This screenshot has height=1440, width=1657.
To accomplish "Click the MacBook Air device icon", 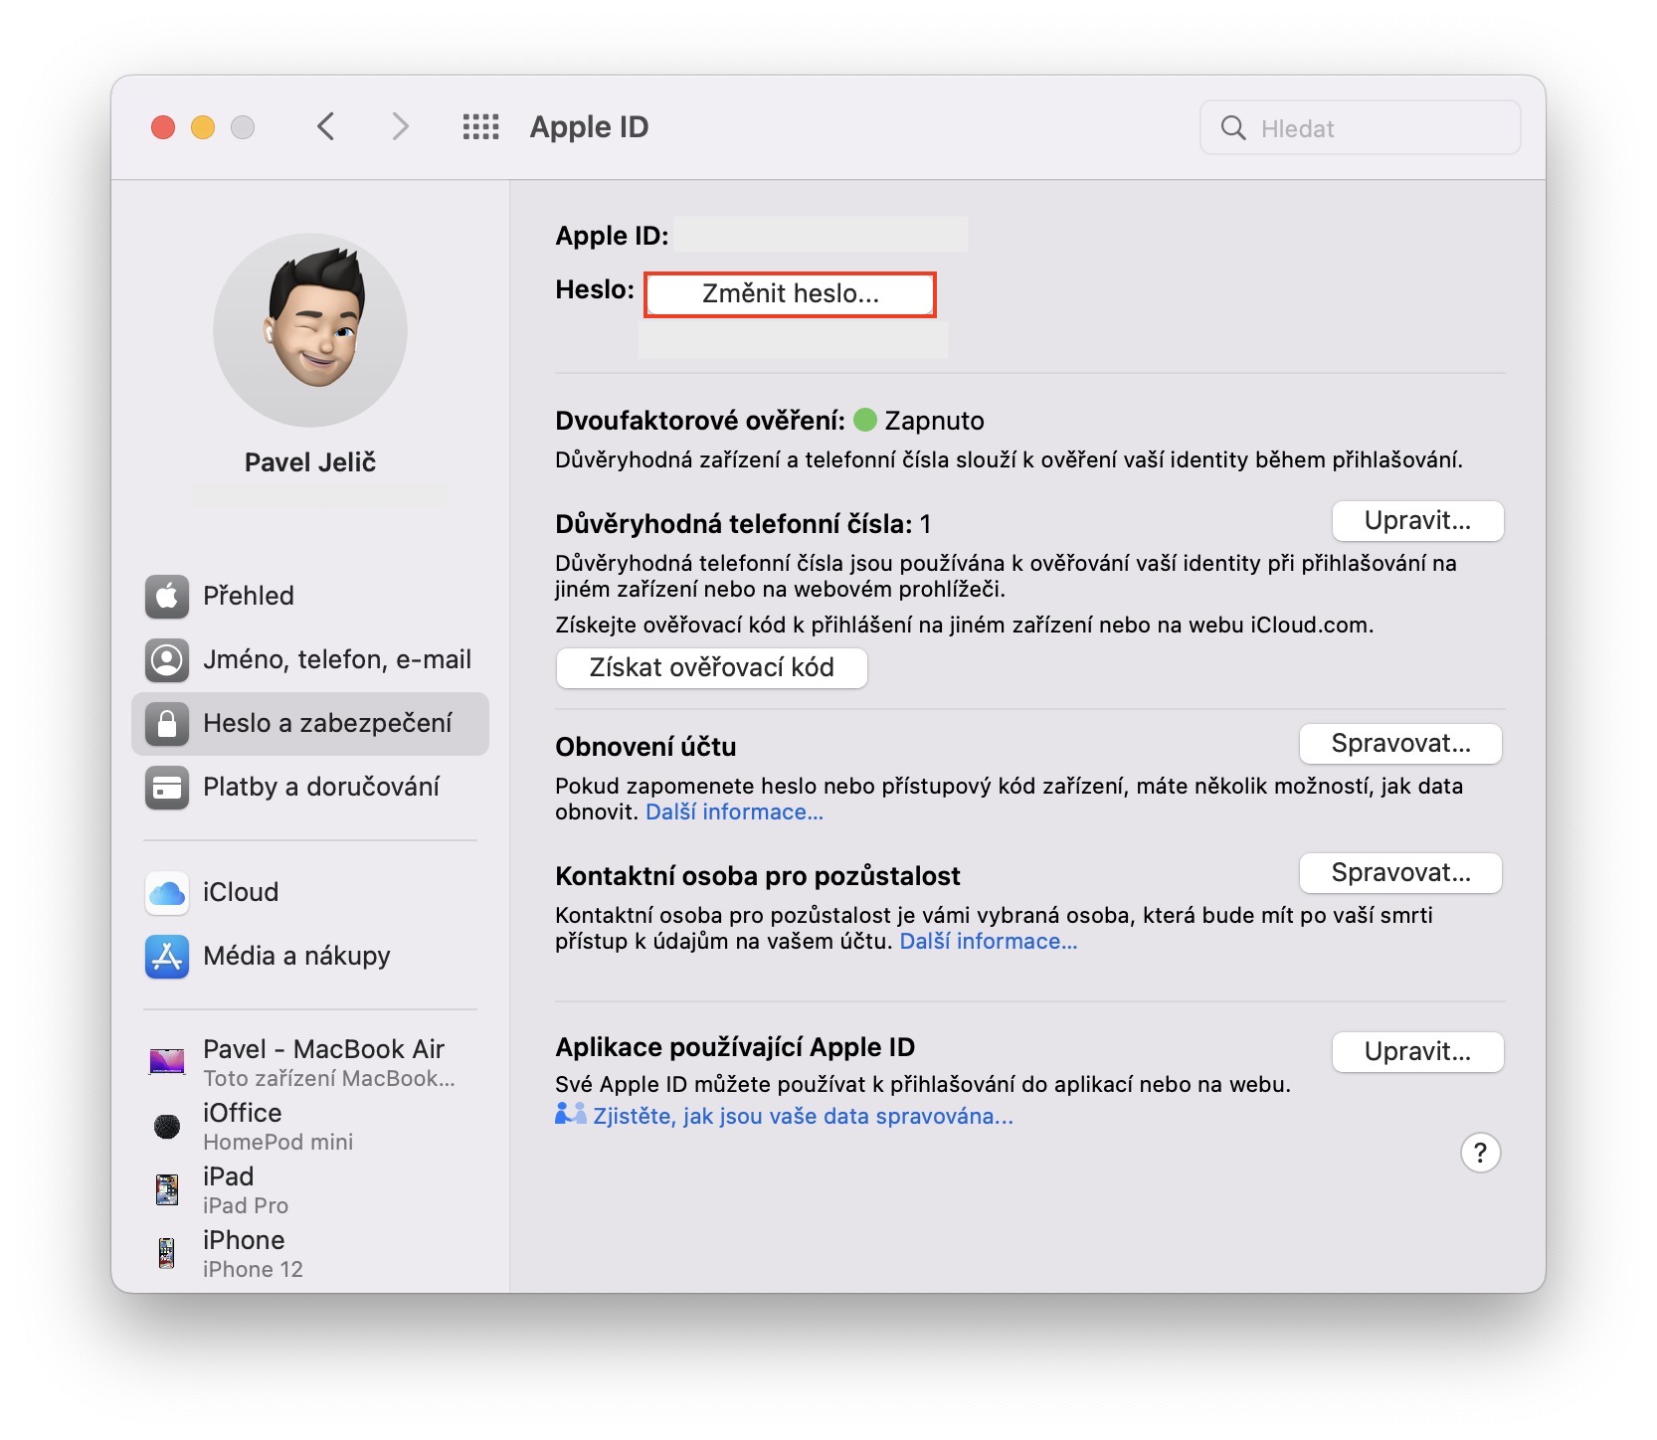I will (x=167, y=1062).
